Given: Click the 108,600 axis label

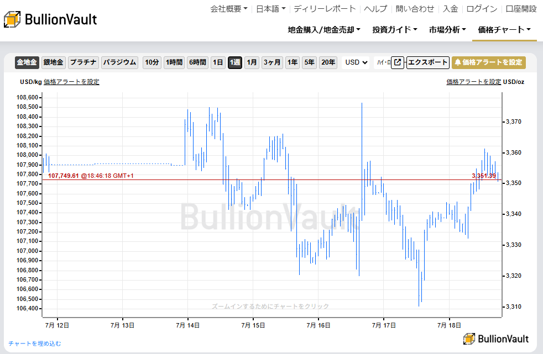Looking at the screenshot, I should (27, 98).
